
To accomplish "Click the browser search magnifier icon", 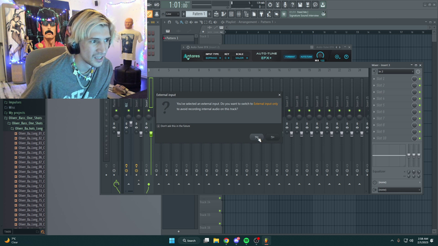I will 42,232.
